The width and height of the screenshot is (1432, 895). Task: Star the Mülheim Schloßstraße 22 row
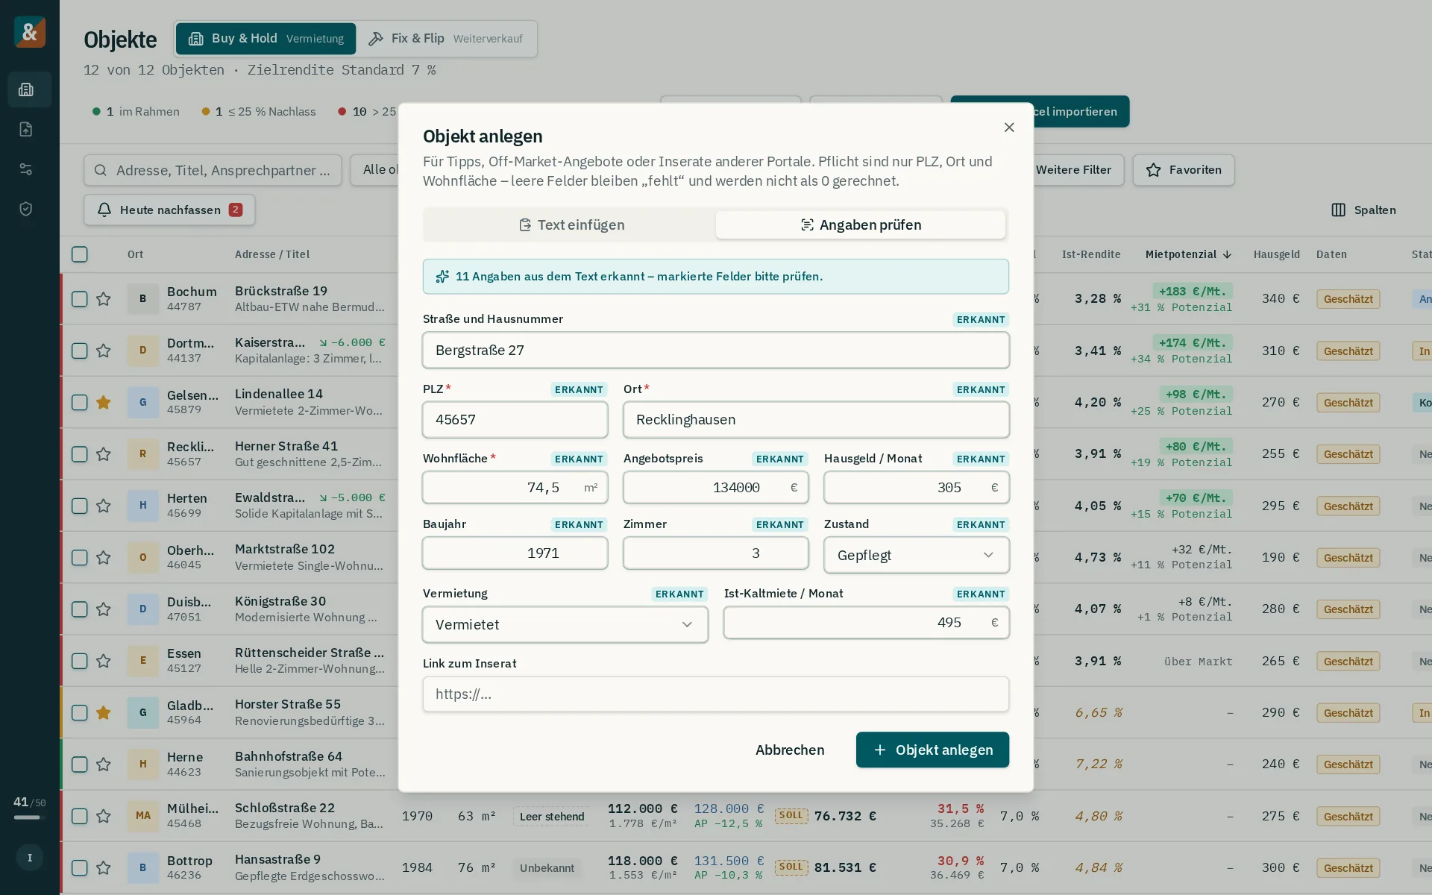point(104,816)
